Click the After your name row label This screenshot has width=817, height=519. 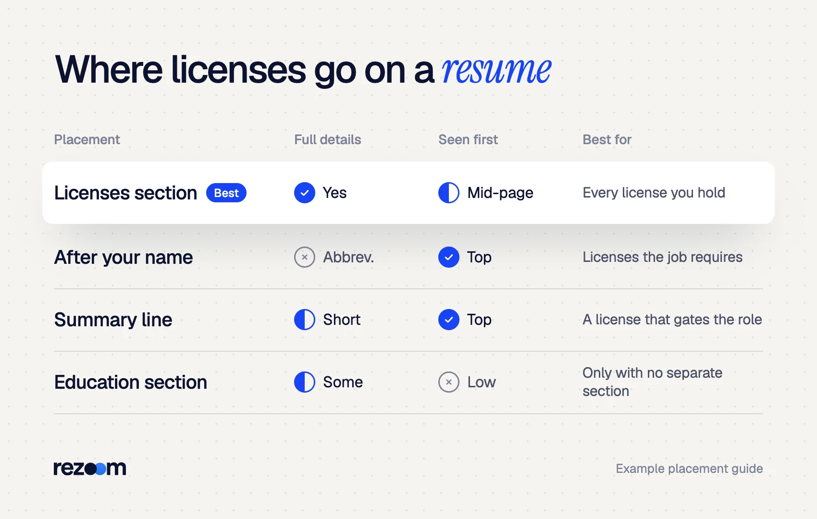124,257
